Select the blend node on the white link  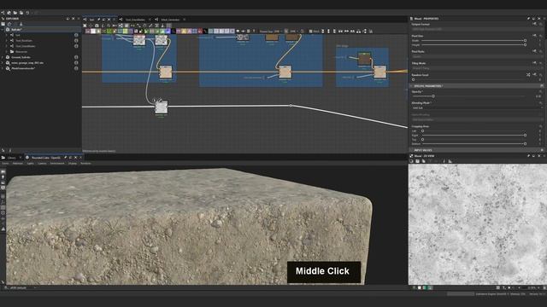(162, 107)
